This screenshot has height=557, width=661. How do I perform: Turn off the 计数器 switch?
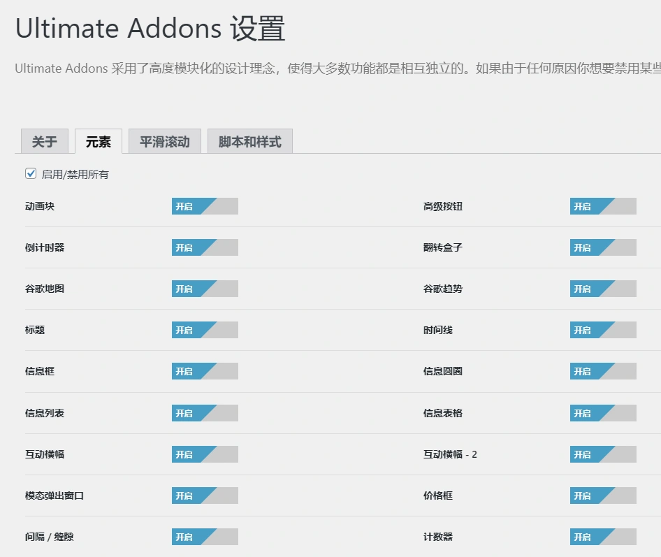[602, 537]
